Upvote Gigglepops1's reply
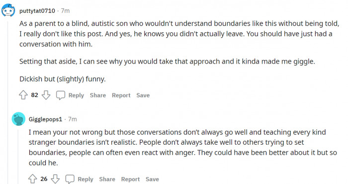 tap(33, 179)
